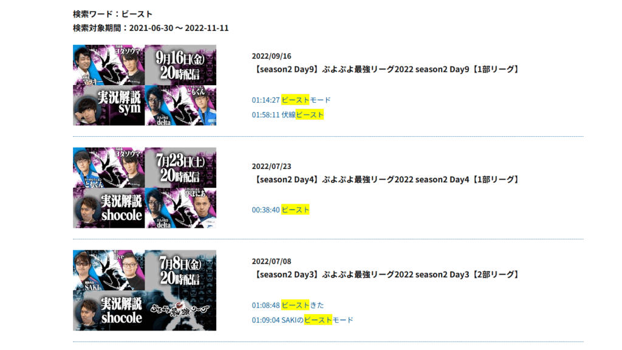The image size is (622, 350).
Task: Click highlighted ビースト in 伏線ビースト entry
Action: (310, 115)
